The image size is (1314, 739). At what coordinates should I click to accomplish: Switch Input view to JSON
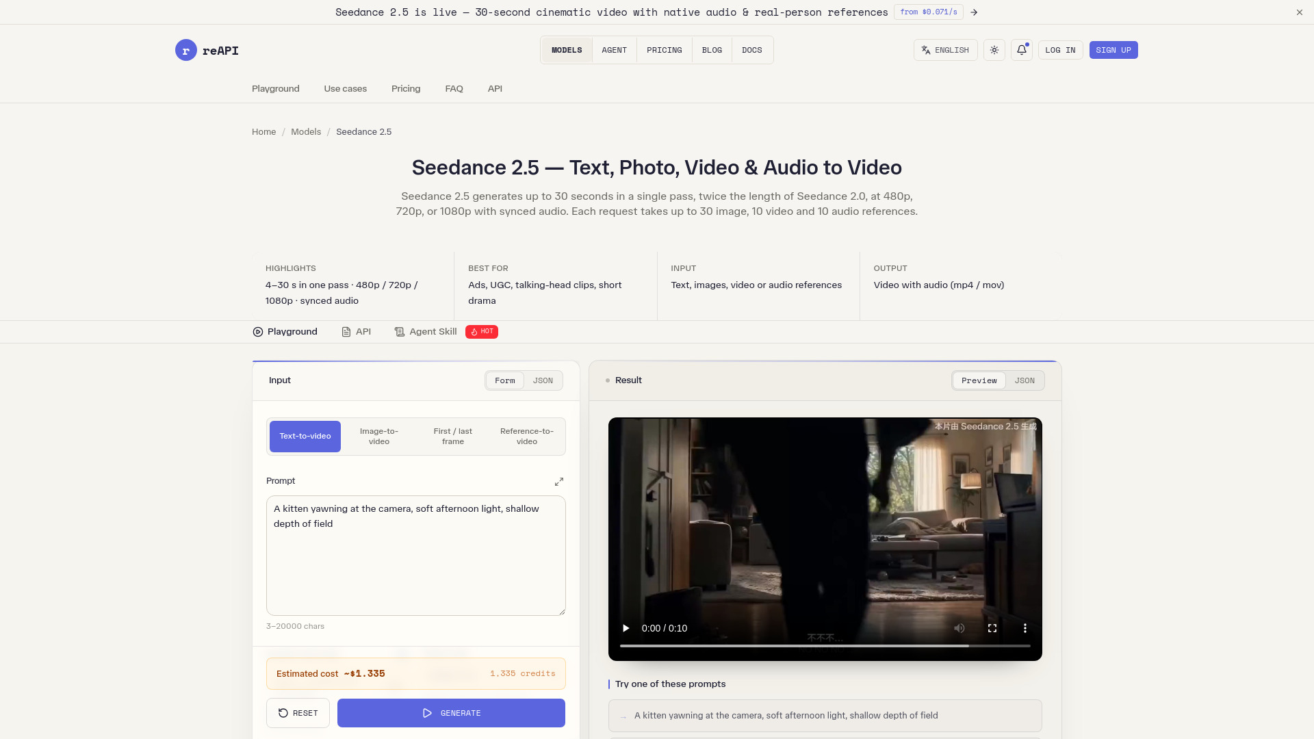[x=543, y=380]
